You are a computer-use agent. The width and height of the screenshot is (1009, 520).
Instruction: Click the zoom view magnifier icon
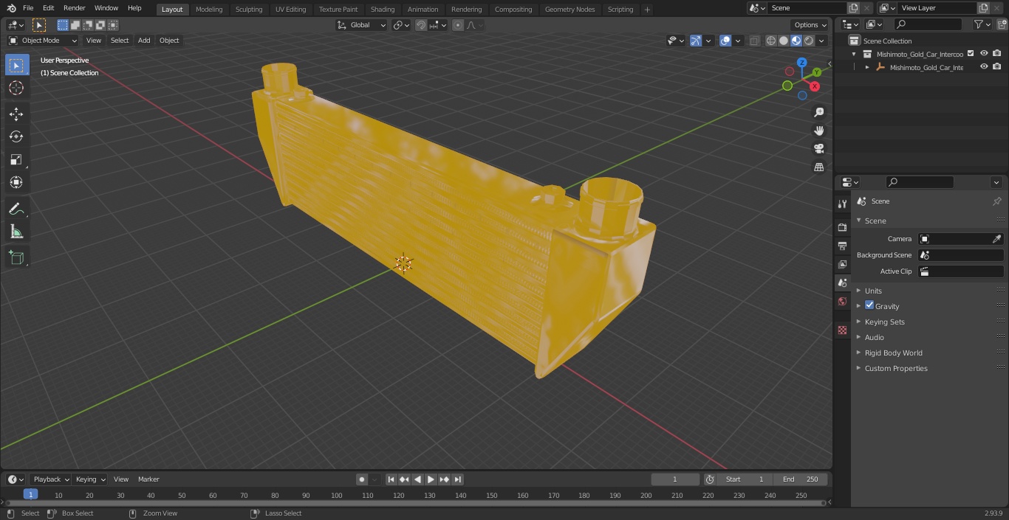(818, 112)
